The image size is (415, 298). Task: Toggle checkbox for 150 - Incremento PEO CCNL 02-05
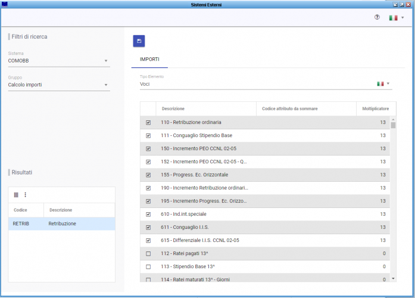coord(148,148)
